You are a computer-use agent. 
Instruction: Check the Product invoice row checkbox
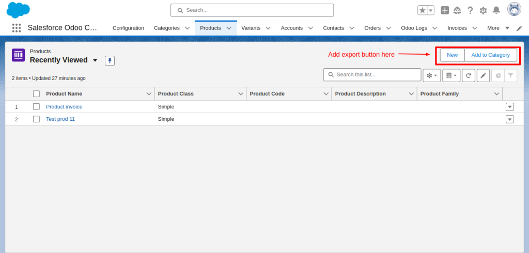click(x=37, y=106)
